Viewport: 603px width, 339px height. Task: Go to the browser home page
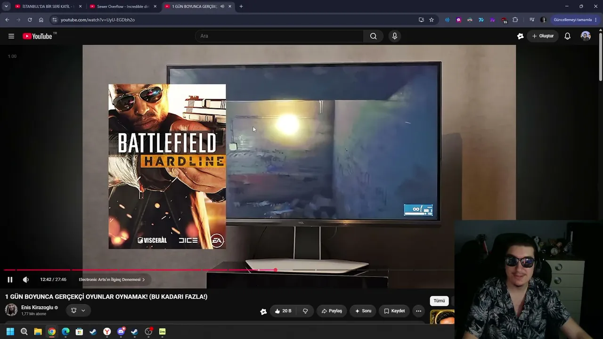(41, 20)
